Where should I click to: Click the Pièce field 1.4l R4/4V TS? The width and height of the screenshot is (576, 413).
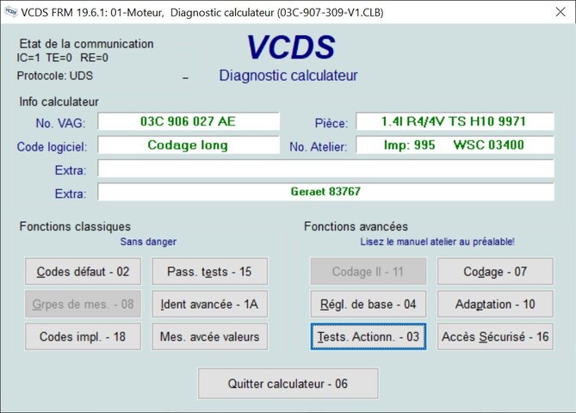point(455,121)
